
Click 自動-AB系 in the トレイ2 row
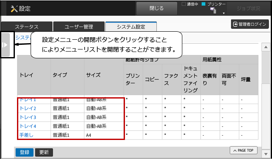pos(96,108)
